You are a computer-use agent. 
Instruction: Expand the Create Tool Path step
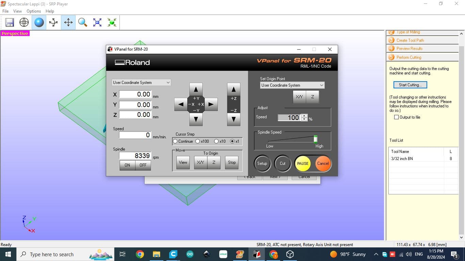pos(423,40)
